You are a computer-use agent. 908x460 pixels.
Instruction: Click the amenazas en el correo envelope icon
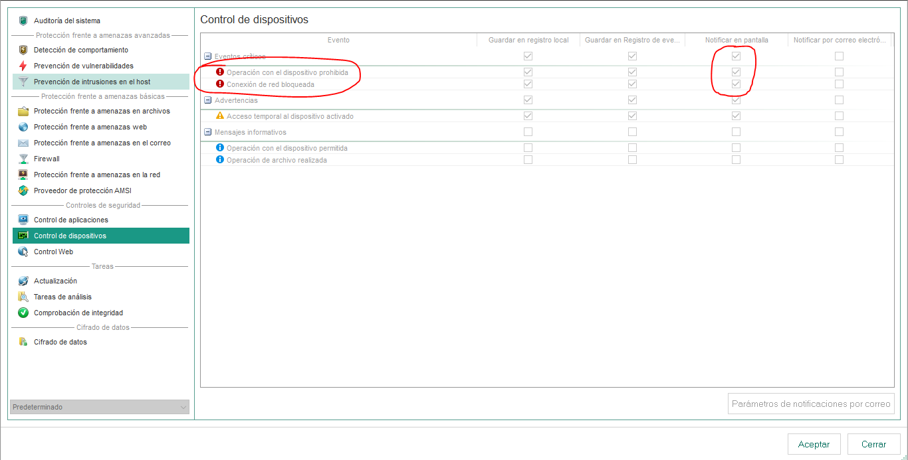pyautogui.click(x=23, y=143)
